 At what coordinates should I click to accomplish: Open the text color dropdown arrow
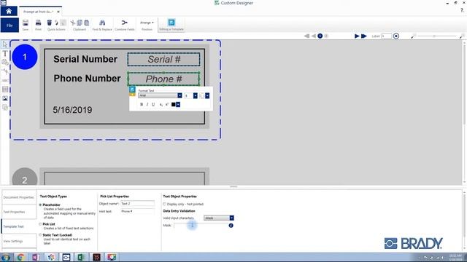pyautogui.click(x=178, y=104)
